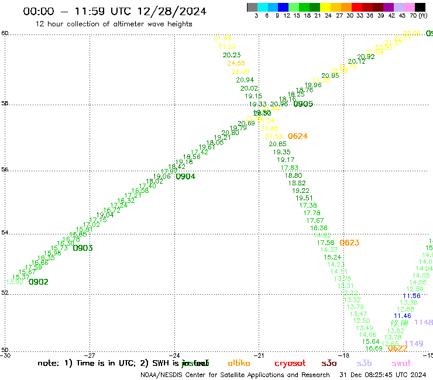Click the wave height value 13.47
This screenshot has height=380, width=433.
359,314
